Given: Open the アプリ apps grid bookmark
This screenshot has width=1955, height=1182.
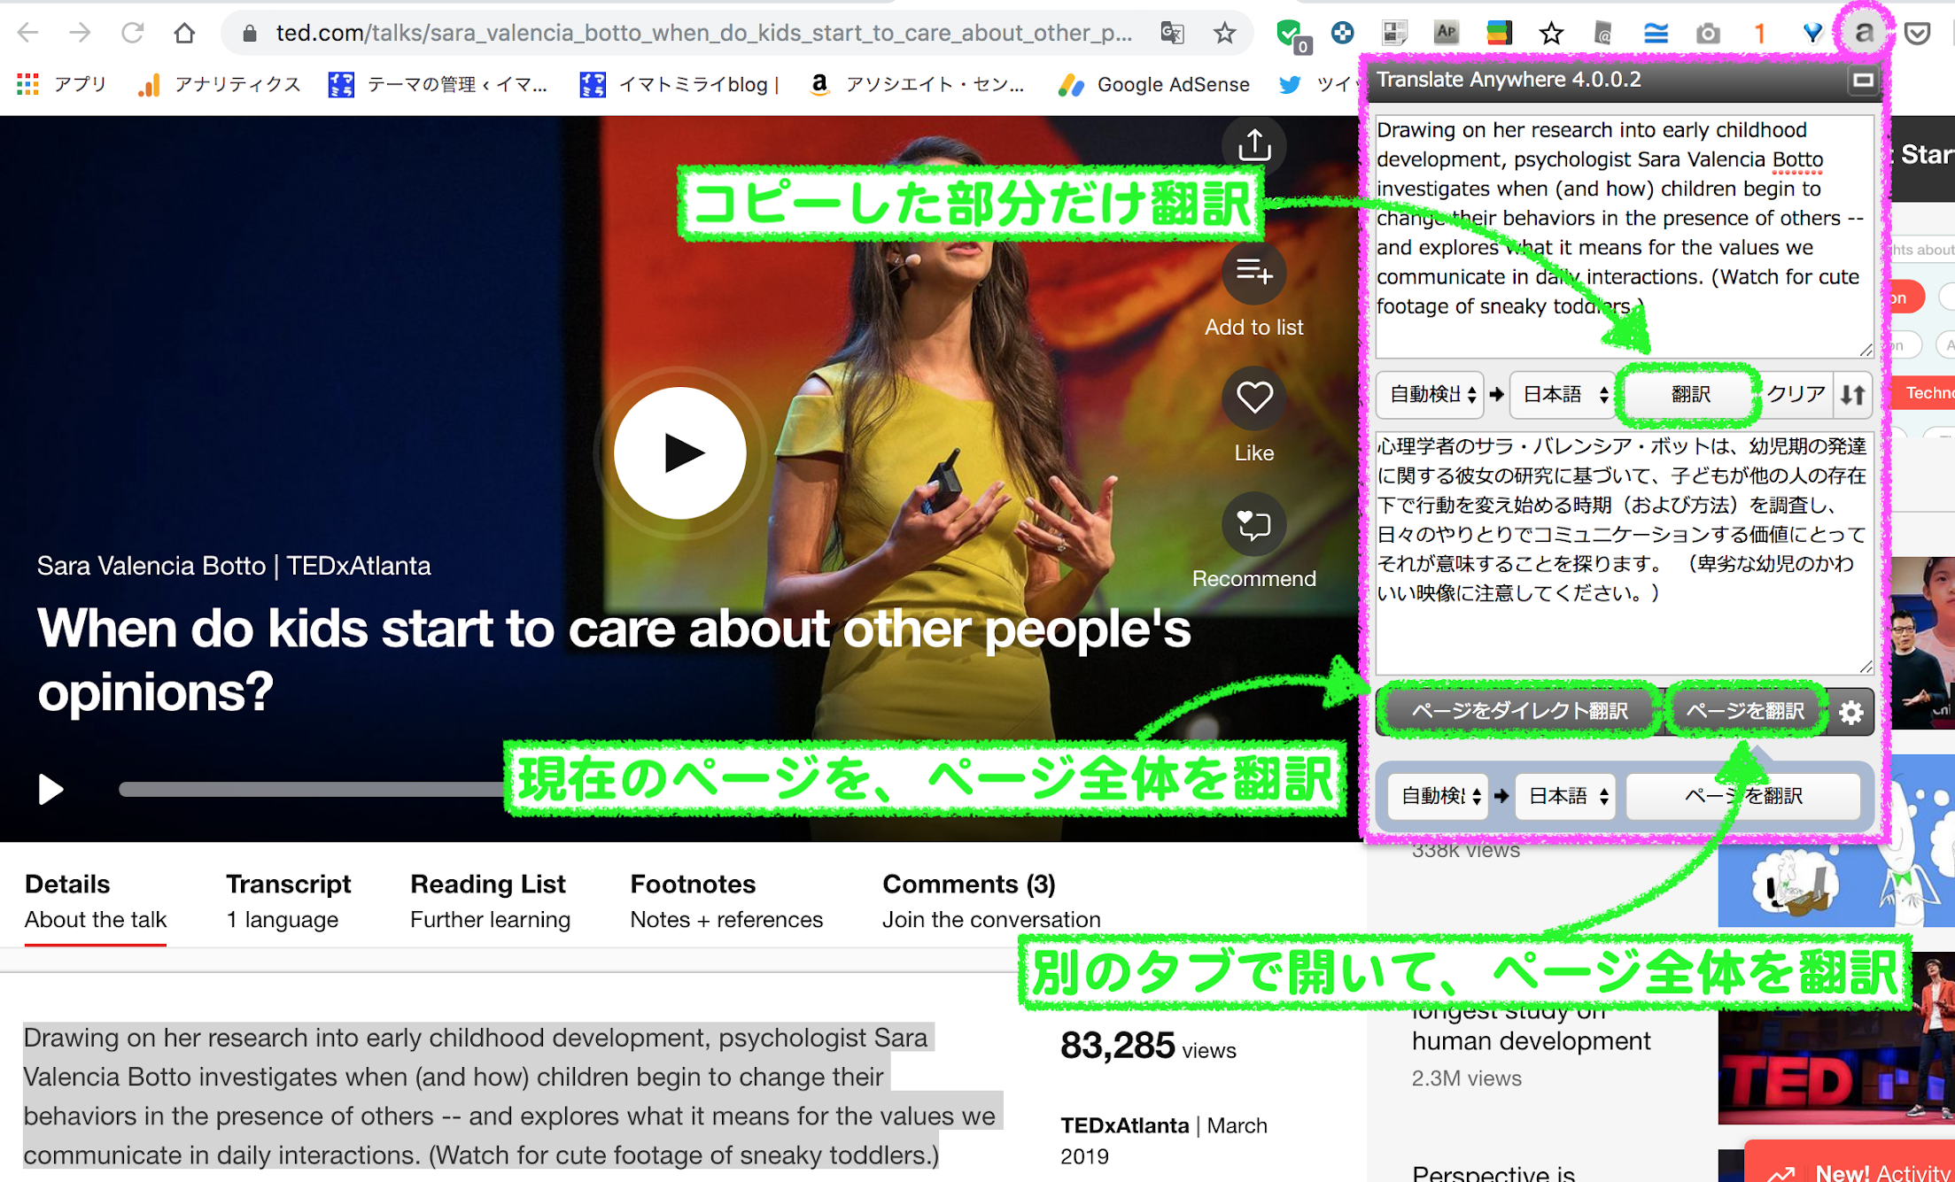Looking at the screenshot, I should [x=62, y=84].
